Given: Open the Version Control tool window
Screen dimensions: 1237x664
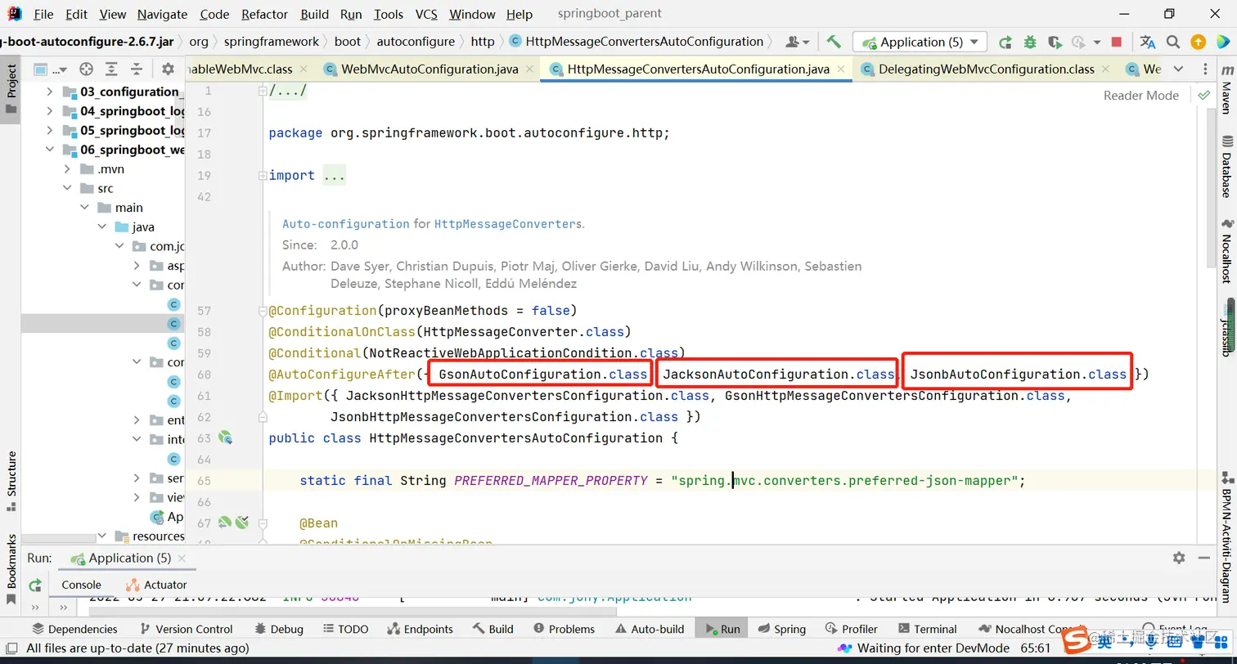Looking at the screenshot, I should coord(187,629).
